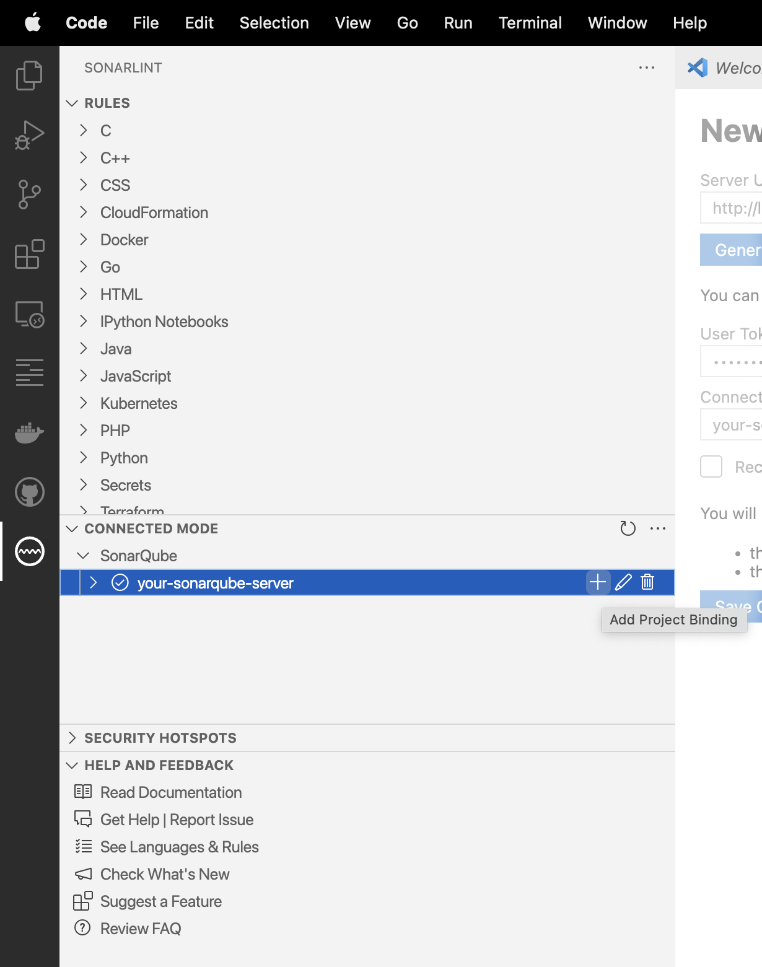Viewport: 762px width, 967px height.
Task: Open the View menu
Action: click(x=353, y=23)
